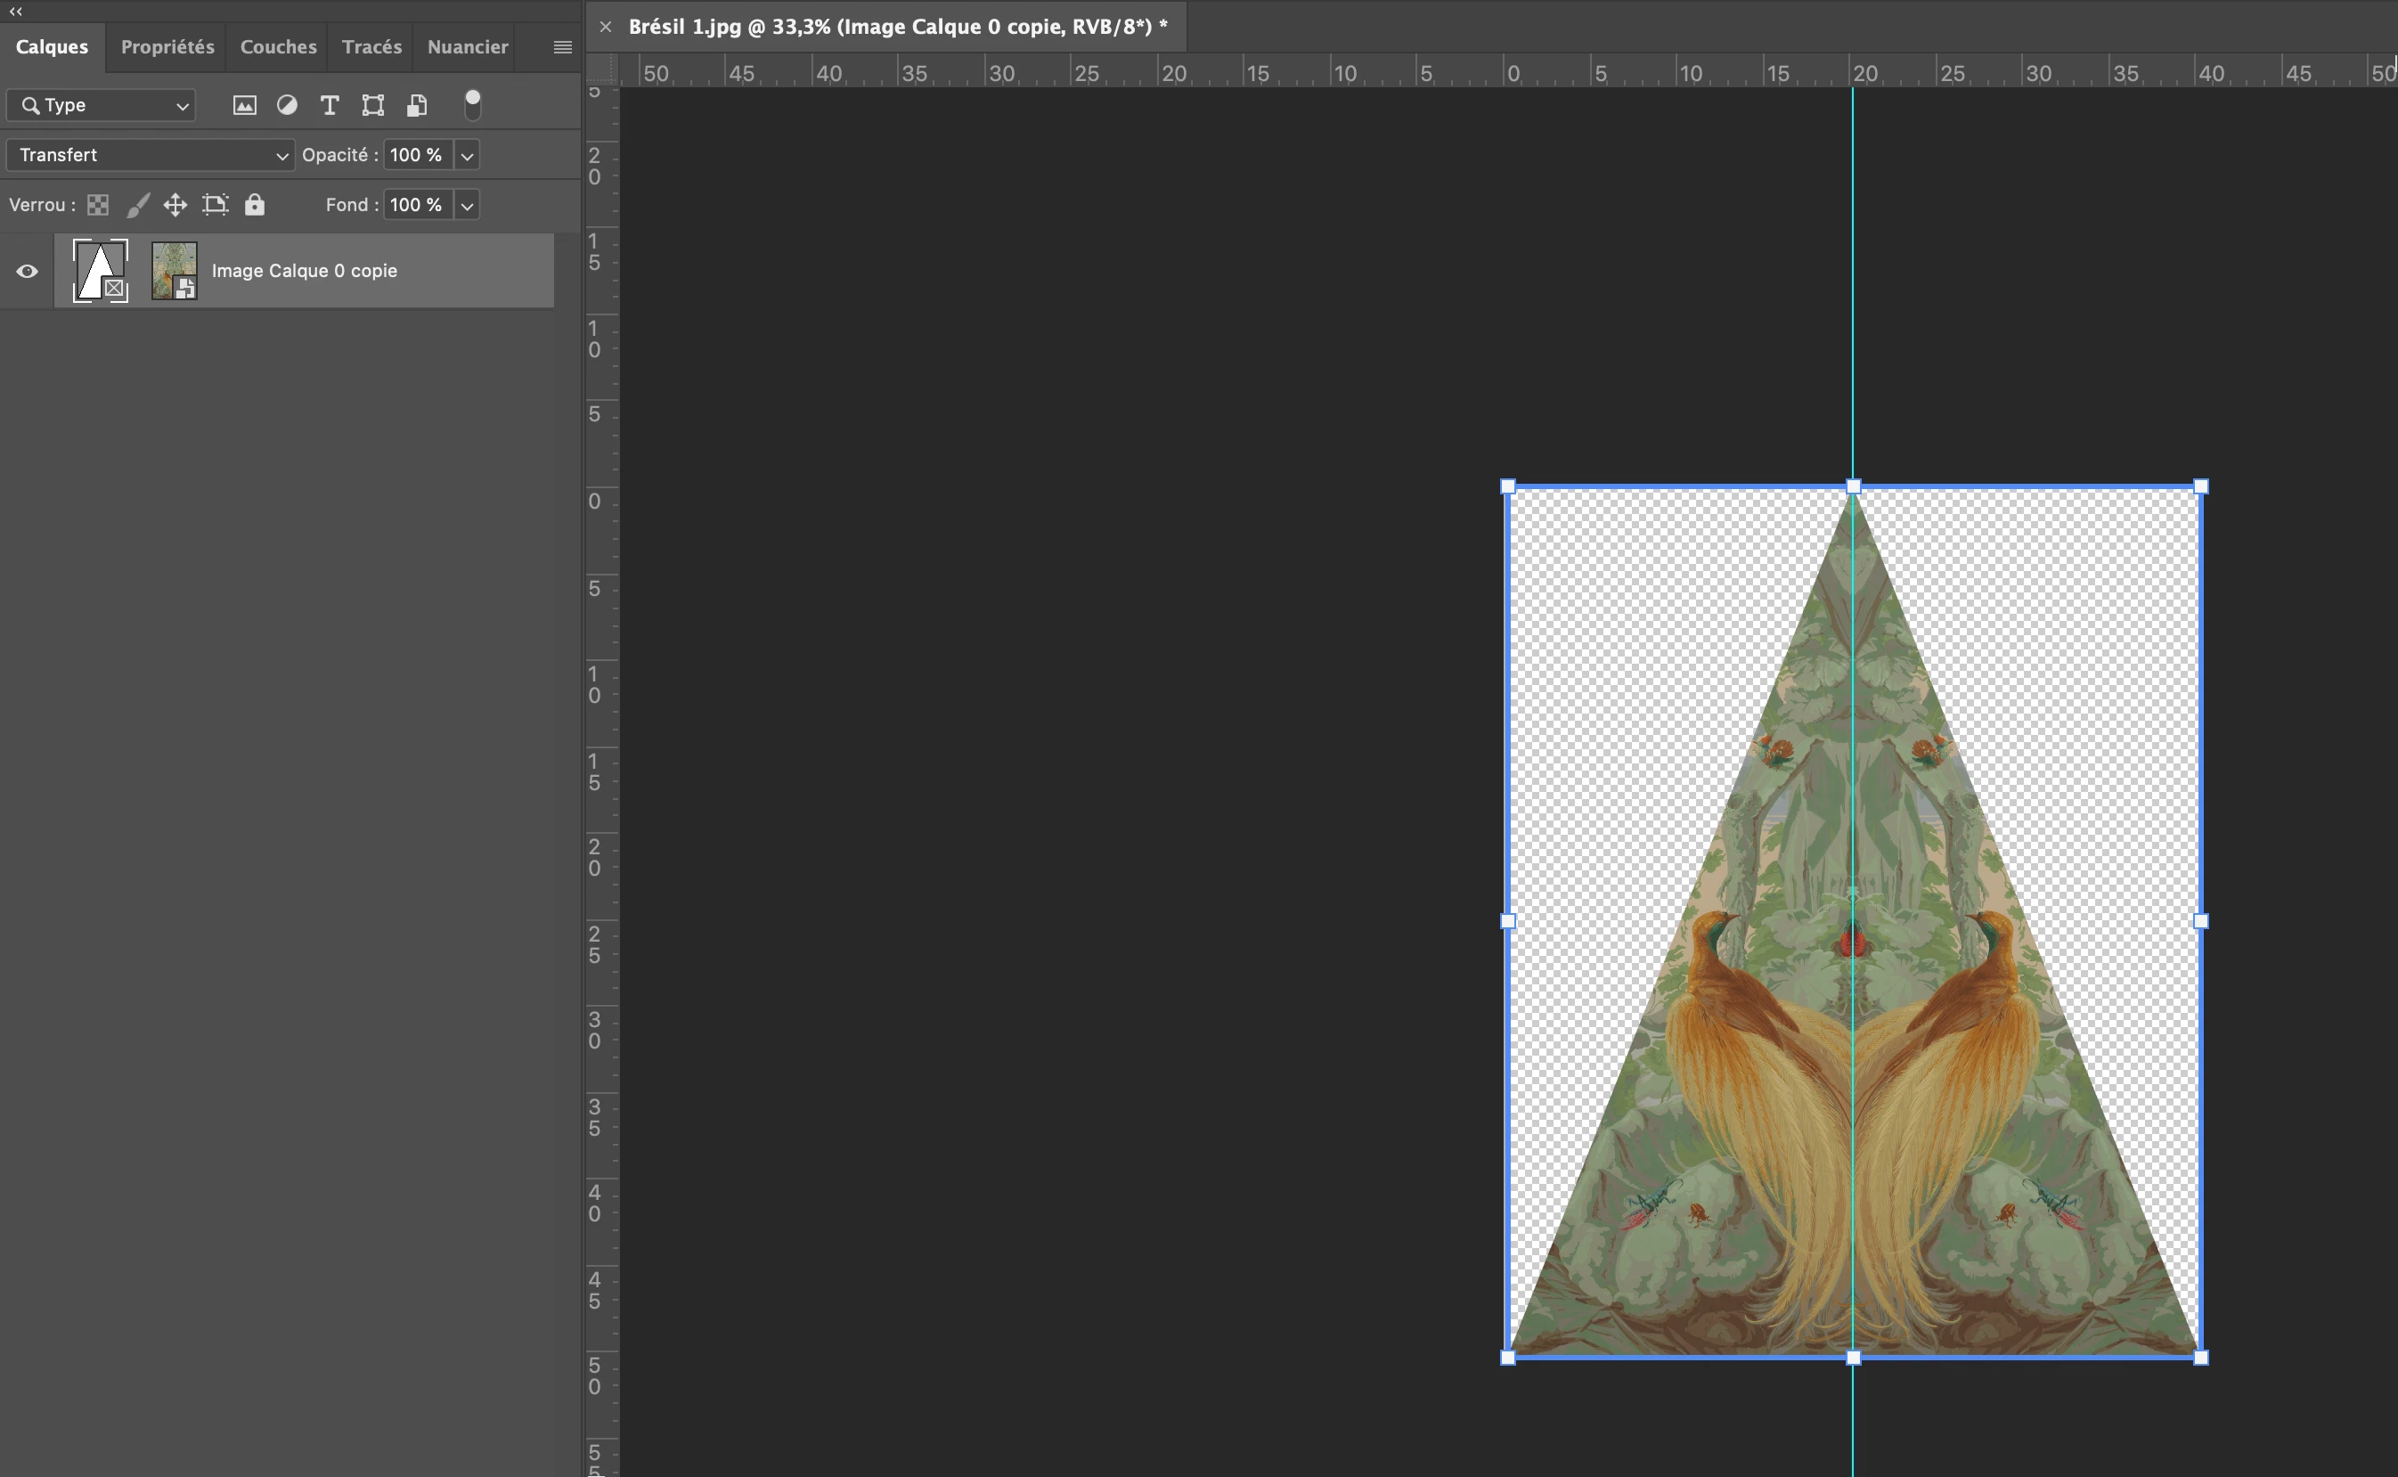Screen dimensions: 2398x1477
Task: Filter layers by adjustment layer icon
Action: 286,105
